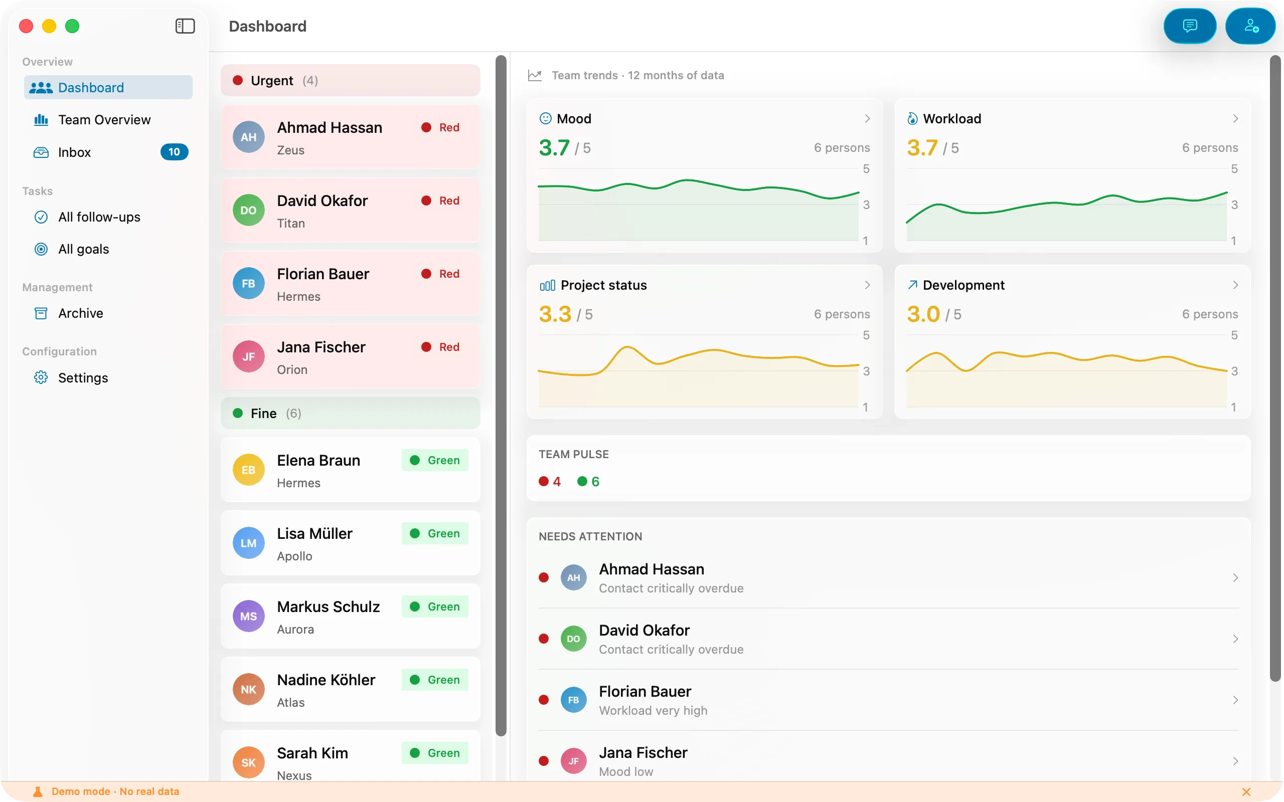Viewport: 1284px width, 802px height.
Task: Click the green count 6 in Team Pulse
Action: click(588, 482)
